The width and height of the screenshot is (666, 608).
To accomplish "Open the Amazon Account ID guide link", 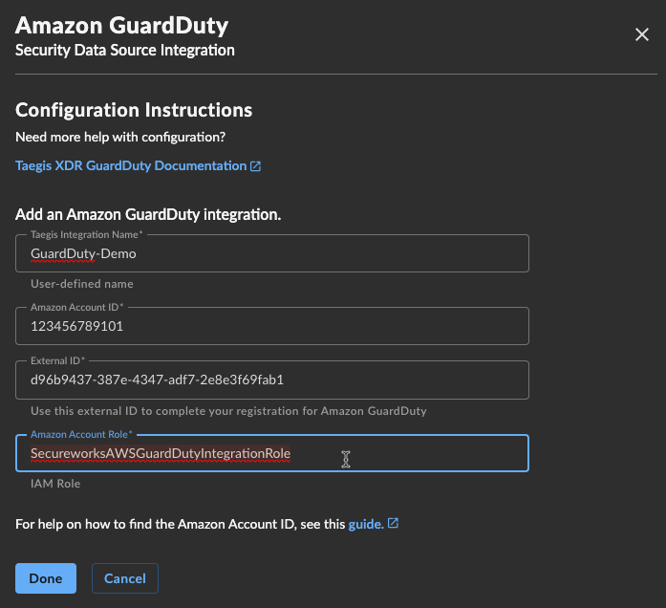I will coord(366,524).
